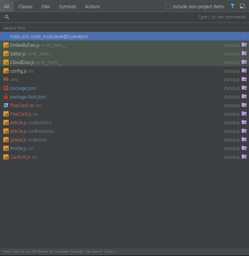The width and height of the screenshot is (249, 256).
Task: Click module folder icon on EmbedlyDao.js row
Action: [x=244, y=45]
